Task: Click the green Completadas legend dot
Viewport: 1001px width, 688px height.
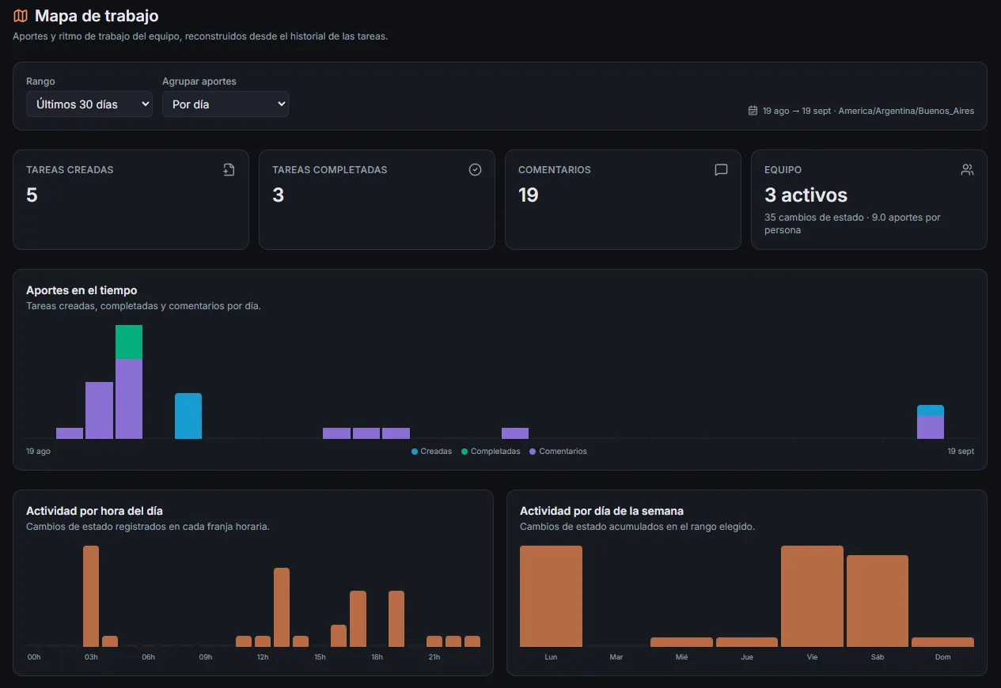Action: (464, 452)
